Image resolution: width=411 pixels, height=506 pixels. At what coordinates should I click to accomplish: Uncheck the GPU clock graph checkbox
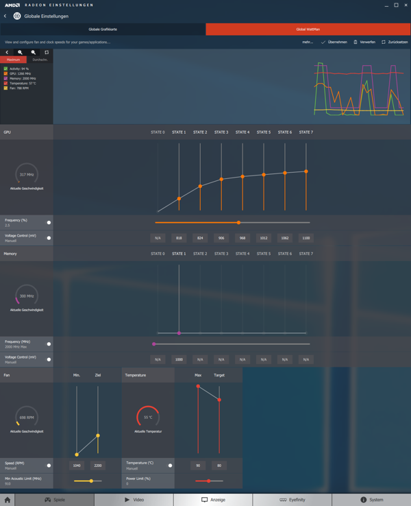5,73
